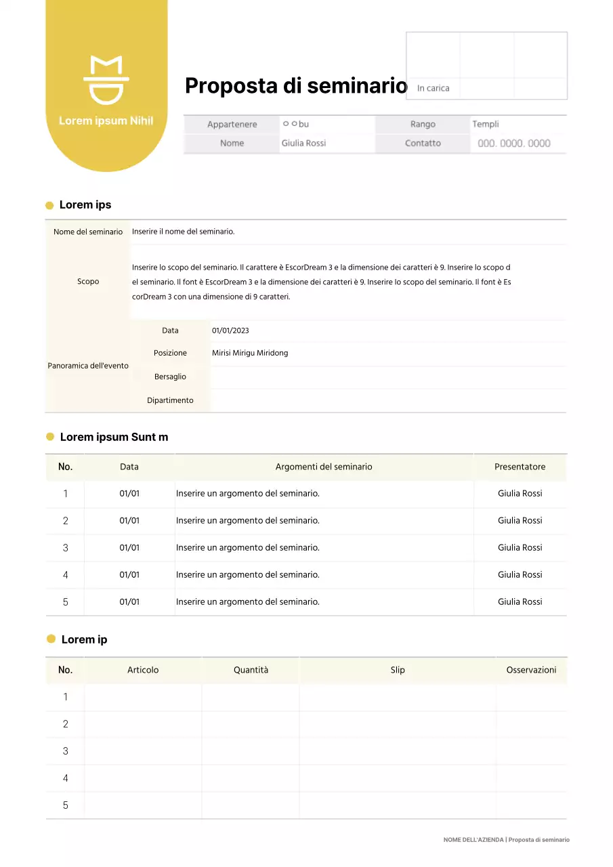Click the In carica approval cell
The image size is (613, 867).
[432, 88]
